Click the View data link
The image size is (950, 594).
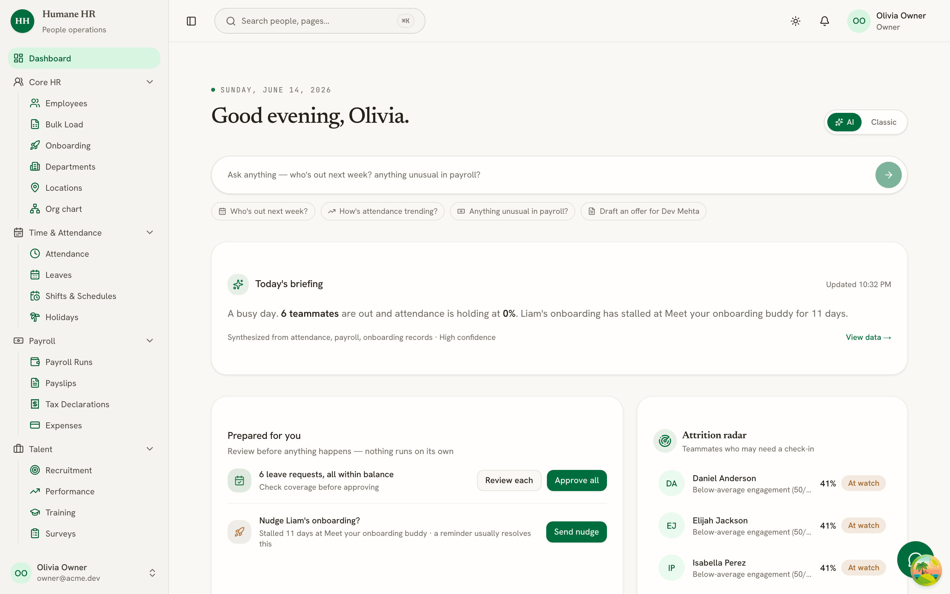(868, 338)
